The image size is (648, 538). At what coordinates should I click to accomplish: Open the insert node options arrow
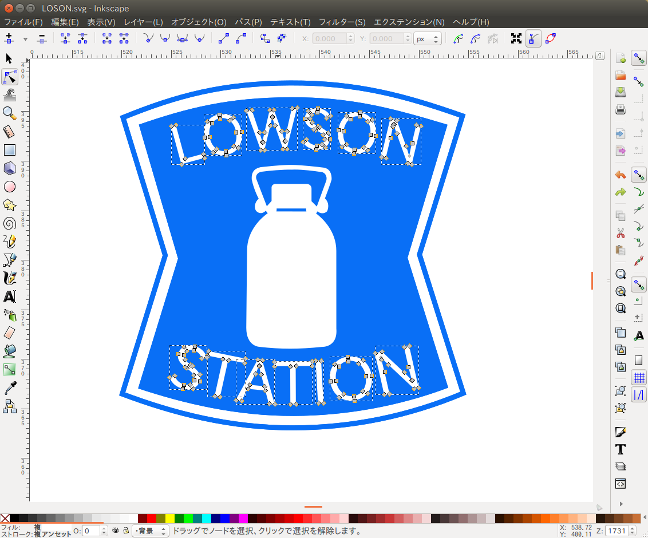pos(25,39)
